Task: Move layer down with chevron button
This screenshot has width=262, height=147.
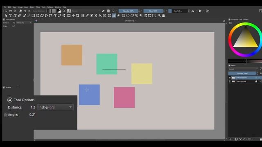Action: pyautogui.click(x=240, y=139)
